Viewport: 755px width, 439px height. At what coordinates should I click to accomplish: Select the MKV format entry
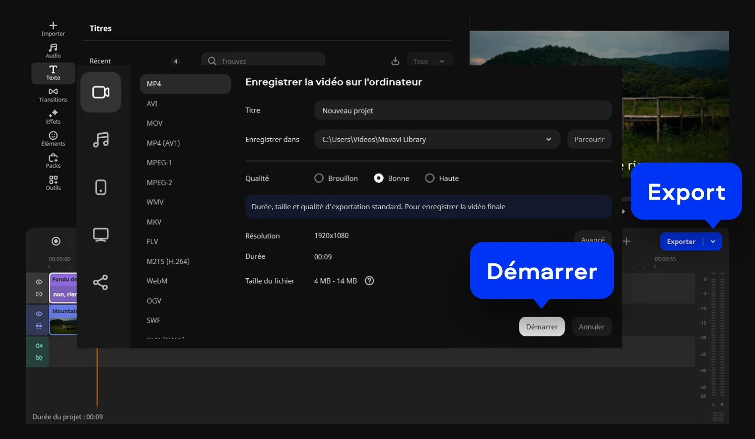coord(154,222)
